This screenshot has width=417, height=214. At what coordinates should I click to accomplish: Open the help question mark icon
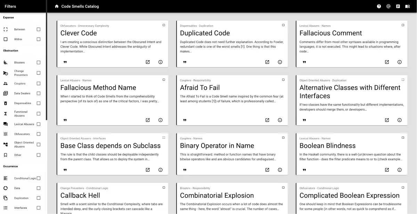click(379, 6)
